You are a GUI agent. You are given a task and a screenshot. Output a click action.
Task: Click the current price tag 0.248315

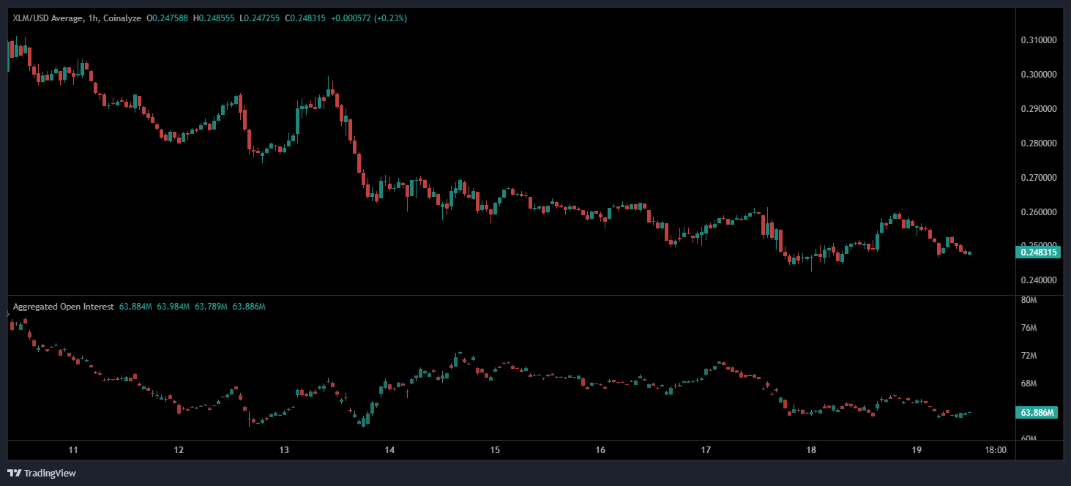click(x=1038, y=253)
